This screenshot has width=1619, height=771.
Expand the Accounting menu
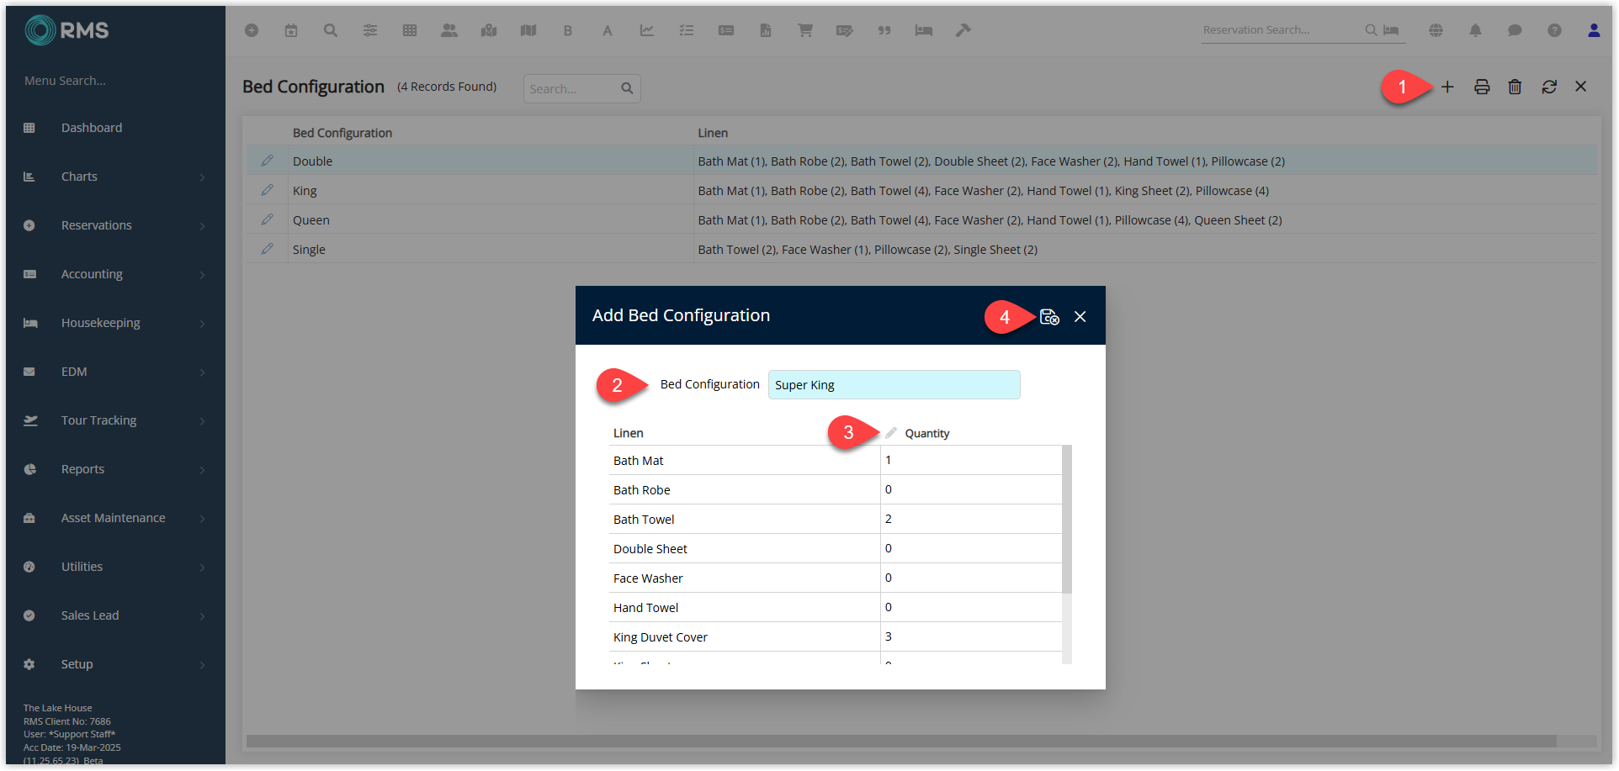(115, 274)
